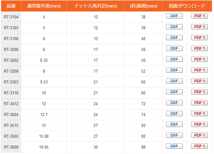This screenshot has height=154, width=214.
Task: Click pipe diameter value 6.35
Action: click(44, 60)
